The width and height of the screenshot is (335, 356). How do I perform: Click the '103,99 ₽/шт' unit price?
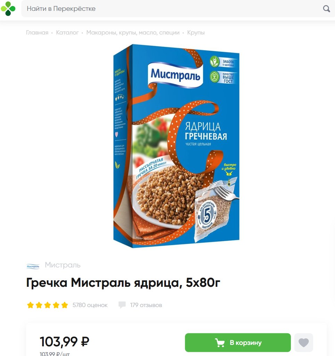tap(55, 354)
